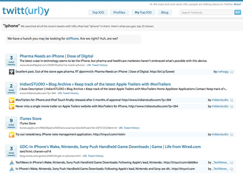243x173 pixels.
Task: Open the iTunes Store result title
Action: click(x=30, y=119)
